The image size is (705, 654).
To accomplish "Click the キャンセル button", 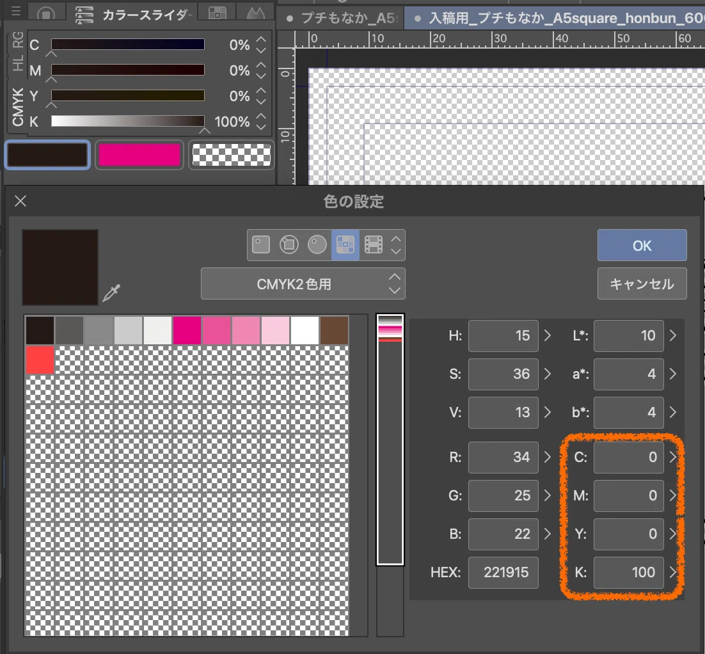I will pos(642,284).
